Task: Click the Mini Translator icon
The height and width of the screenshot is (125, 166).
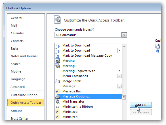Action: tap(57, 101)
